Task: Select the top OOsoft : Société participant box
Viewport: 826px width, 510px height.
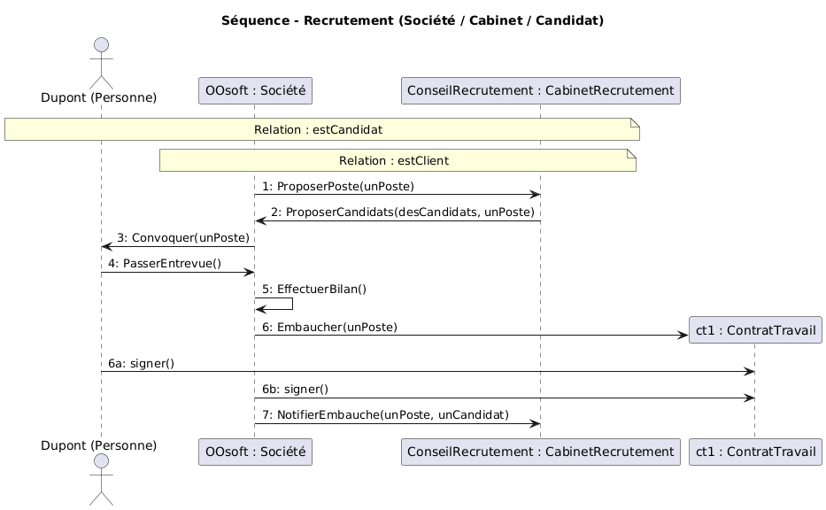Action: coord(254,90)
